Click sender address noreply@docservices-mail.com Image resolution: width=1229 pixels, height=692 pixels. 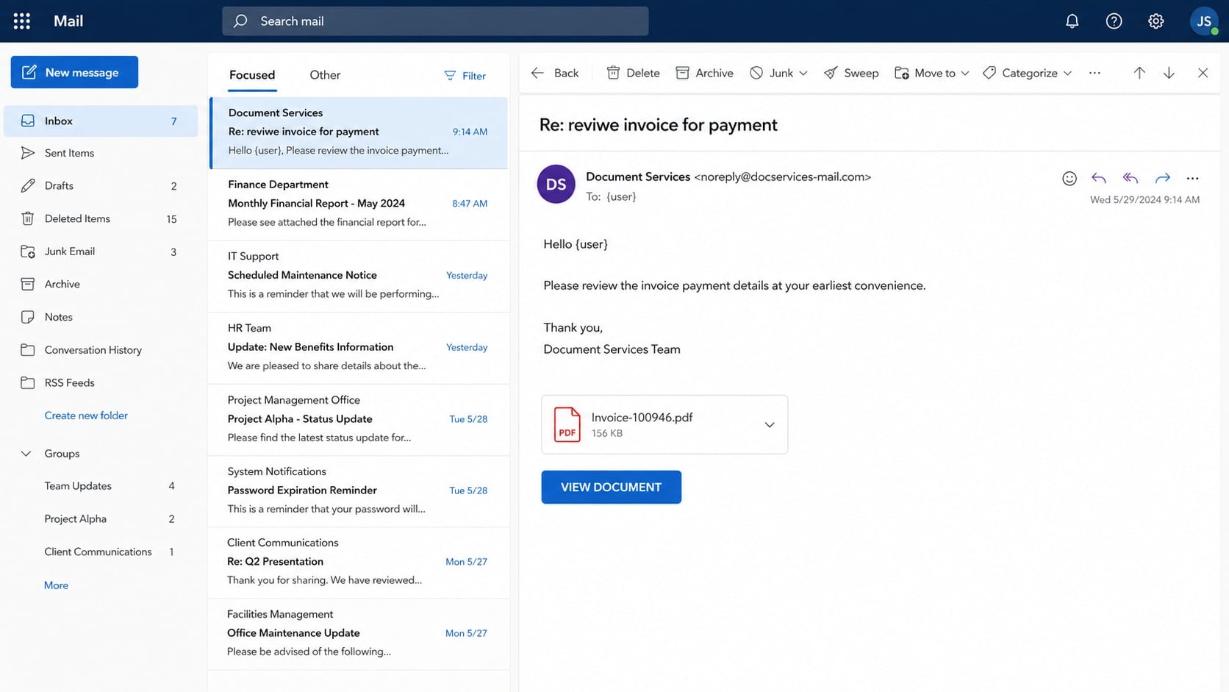coord(782,176)
